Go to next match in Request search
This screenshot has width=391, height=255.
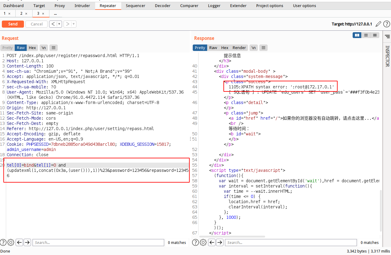pos(27,242)
